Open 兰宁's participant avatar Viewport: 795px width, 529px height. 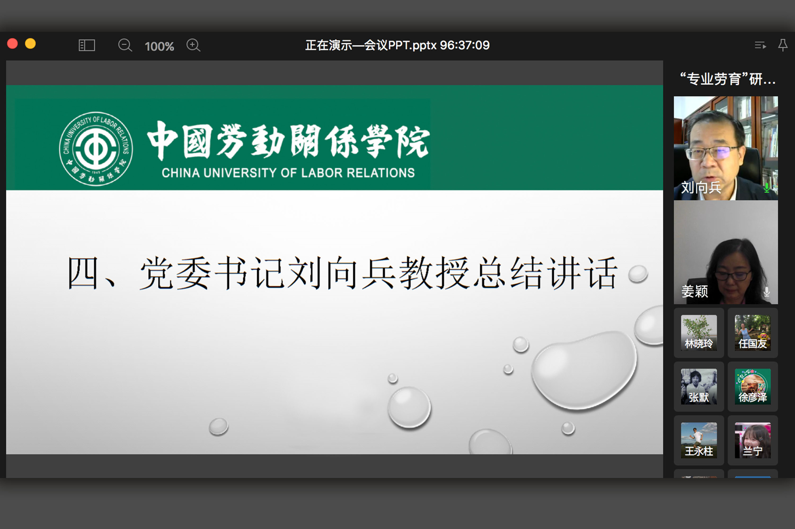(752, 440)
